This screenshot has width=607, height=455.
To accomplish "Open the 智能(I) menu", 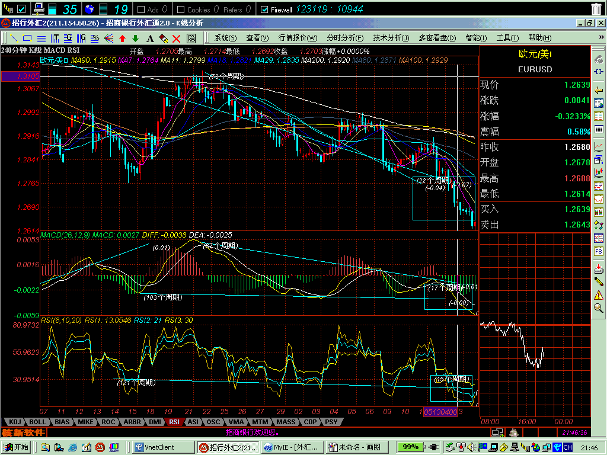I will pos(476,38).
